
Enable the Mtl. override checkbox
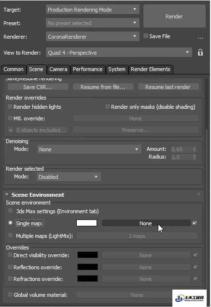point(10,118)
